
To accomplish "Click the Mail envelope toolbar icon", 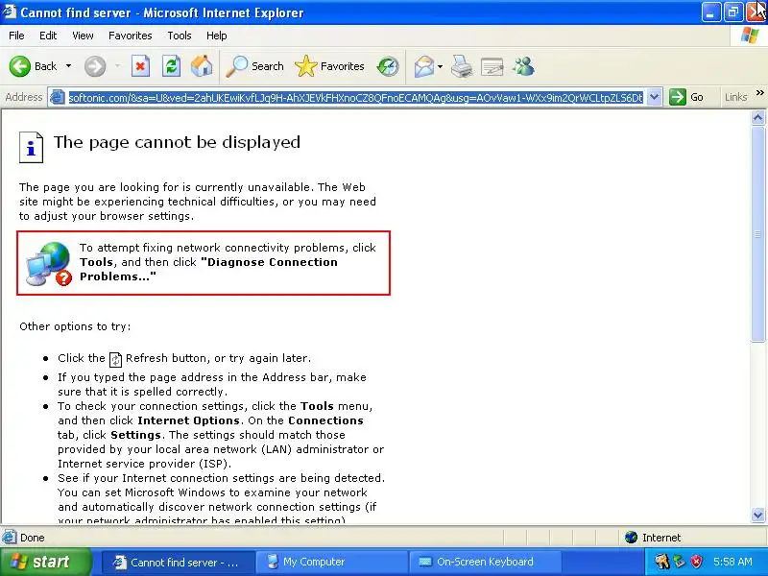I will click(x=423, y=66).
